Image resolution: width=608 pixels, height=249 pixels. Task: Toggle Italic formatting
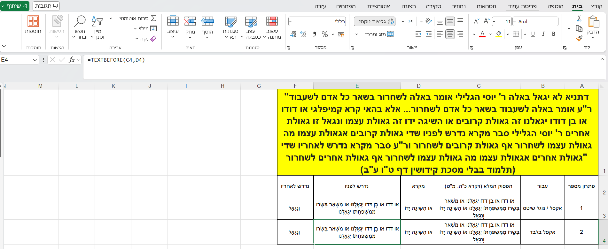543,34
